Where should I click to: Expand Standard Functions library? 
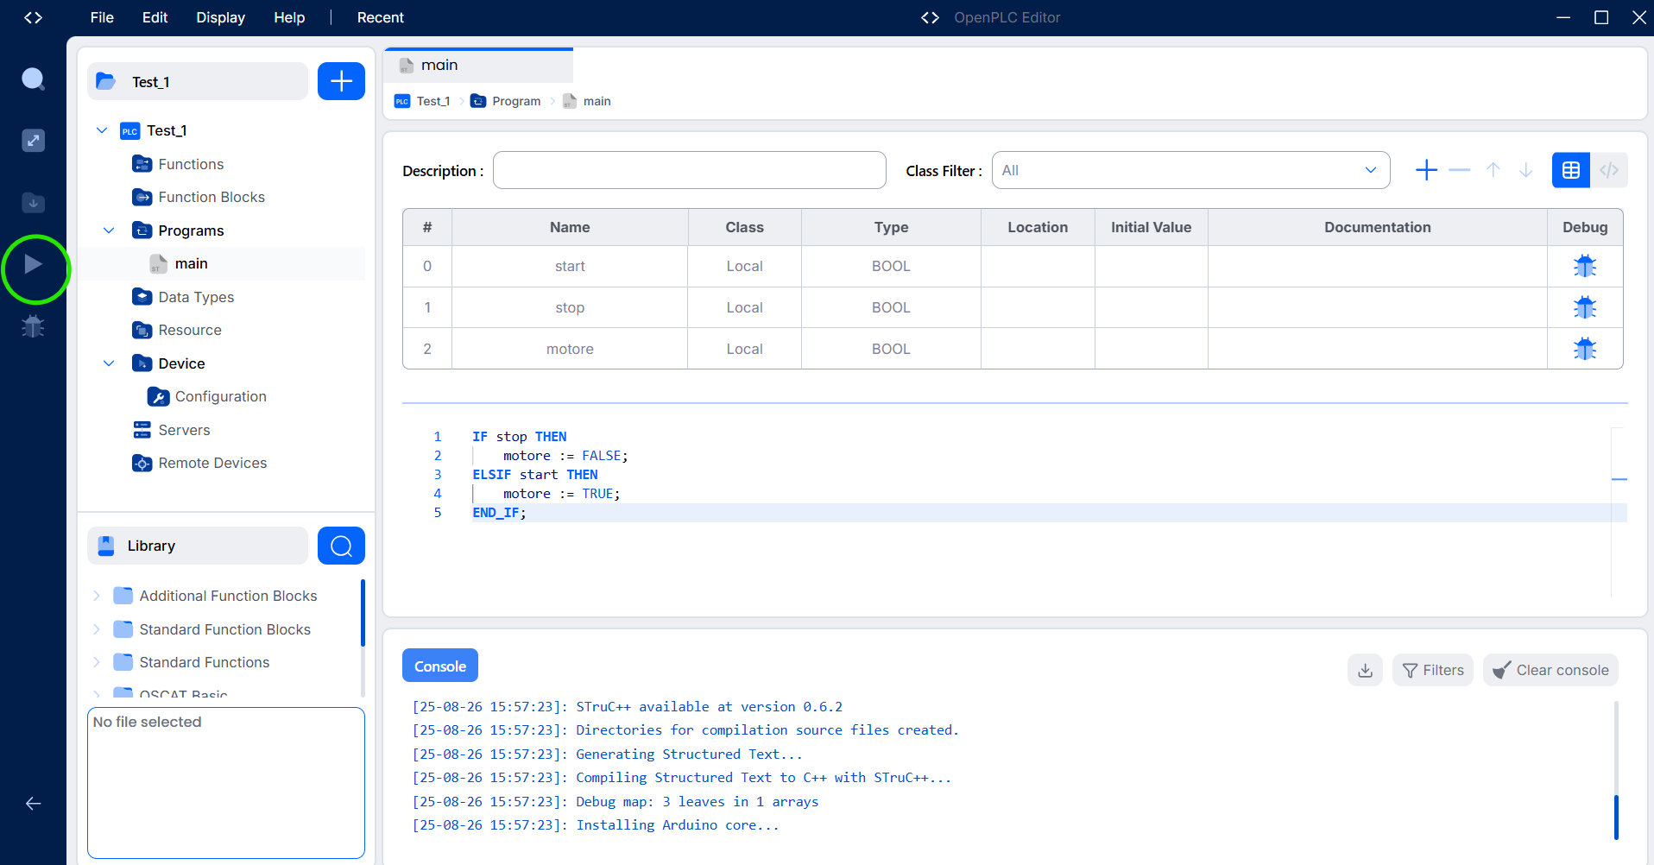(97, 662)
